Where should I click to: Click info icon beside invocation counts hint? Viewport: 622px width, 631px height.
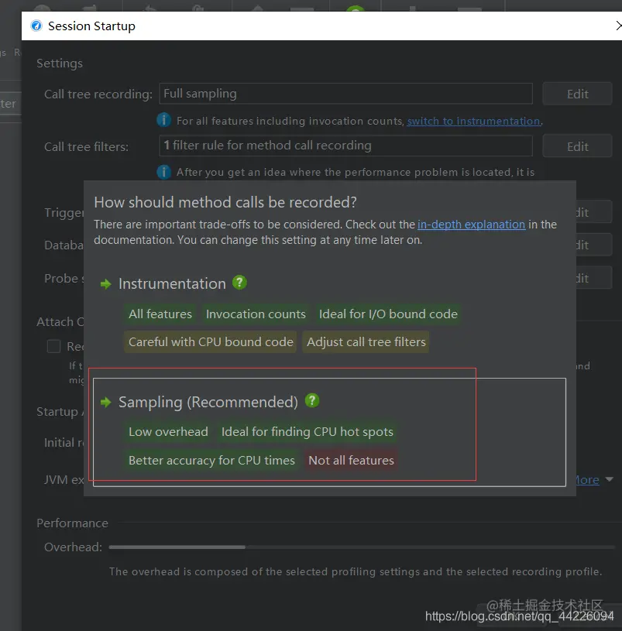tap(163, 120)
